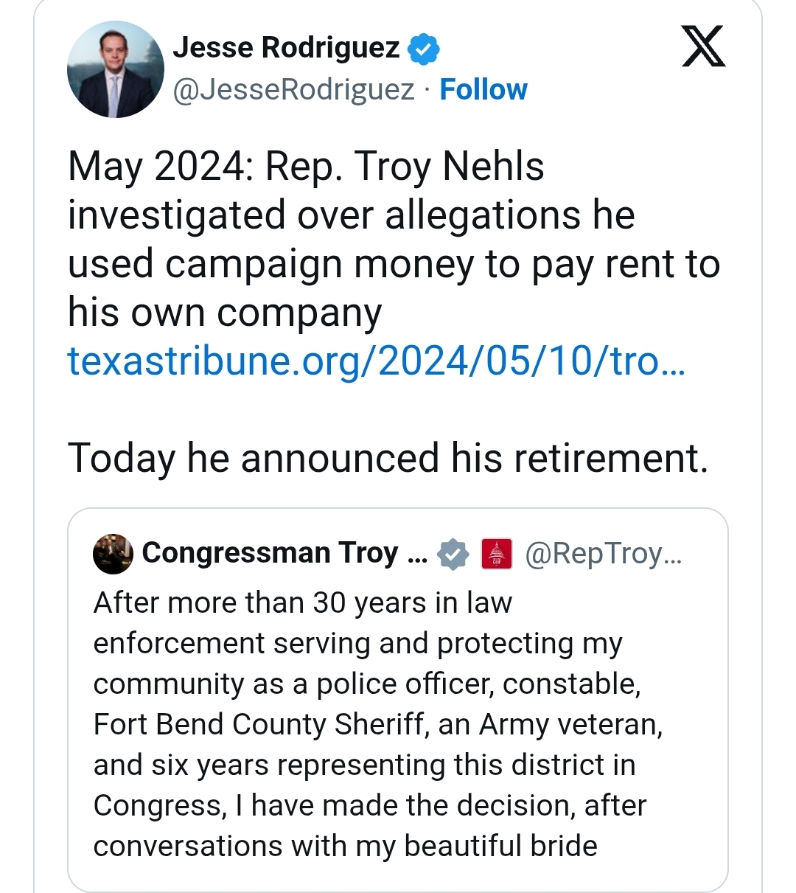Image resolution: width=796 pixels, height=893 pixels.
Task: Click the "investigated over allegations he" line
Action: [x=351, y=215]
